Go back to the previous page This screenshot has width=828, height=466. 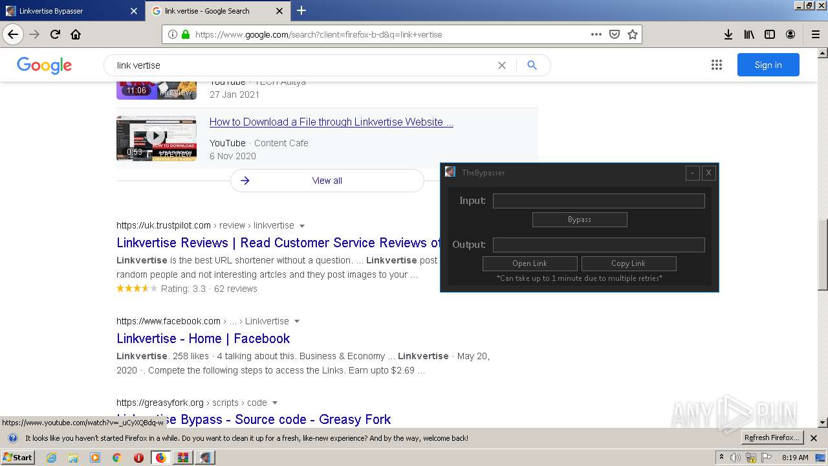click(x=13, y=34)
